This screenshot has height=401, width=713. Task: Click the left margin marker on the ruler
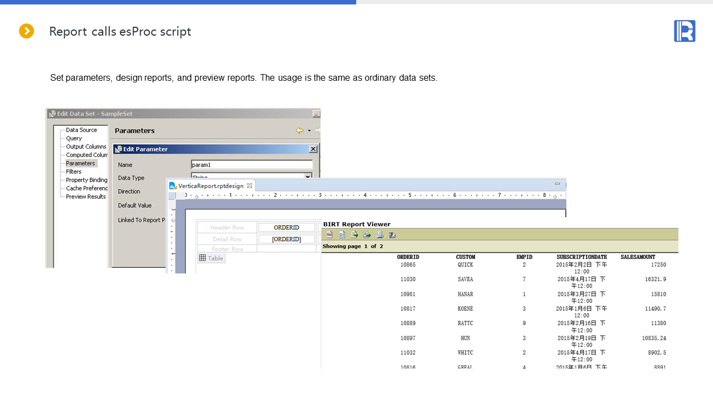pos(196,196)
